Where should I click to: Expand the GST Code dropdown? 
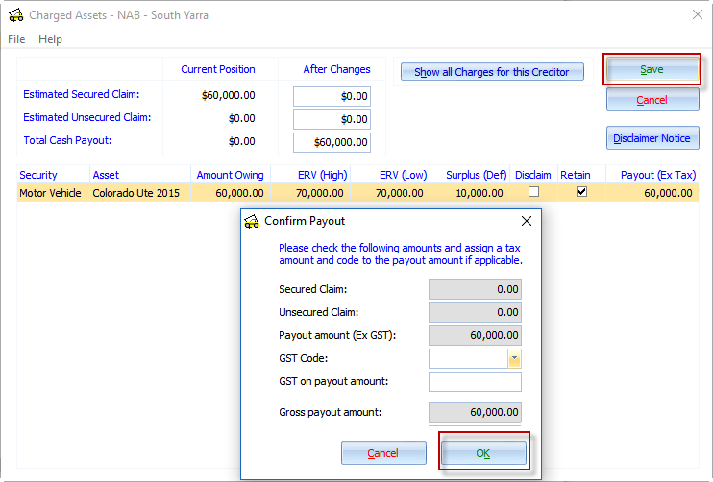pos(514,359)
